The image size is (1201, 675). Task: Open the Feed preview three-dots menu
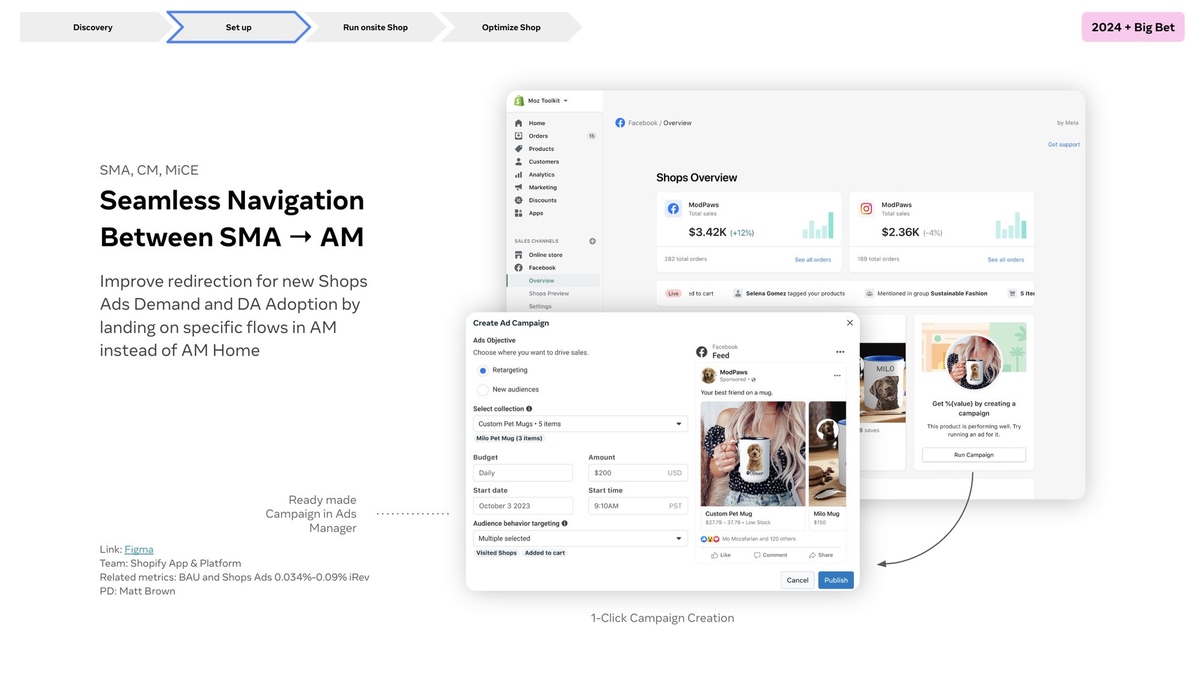840,352
